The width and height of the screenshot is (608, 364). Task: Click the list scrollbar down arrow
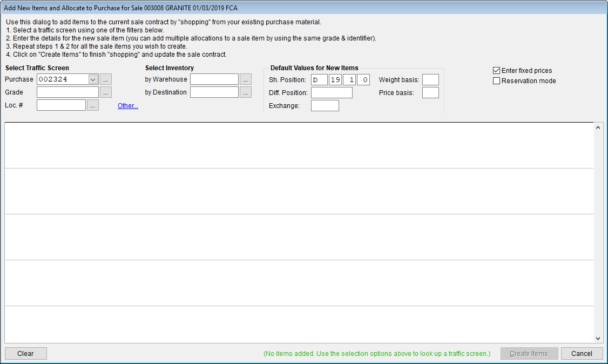click(598, 339)
